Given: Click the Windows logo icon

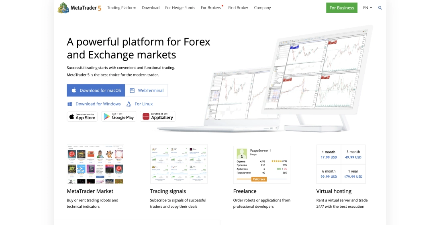Looking at the screenshot, I should pos(70,104).
